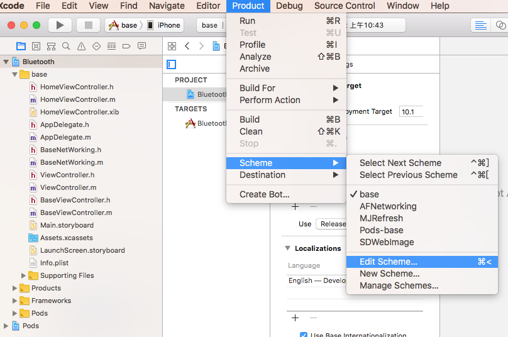508x337 pixels.
Task: Choose Manage Schemes… menu item
Action: point(422,285)
